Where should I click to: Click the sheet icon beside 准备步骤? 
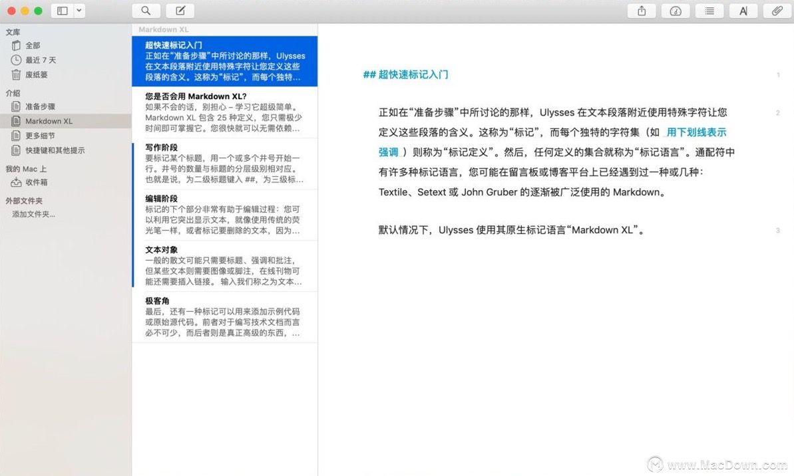tap(16, 106)
